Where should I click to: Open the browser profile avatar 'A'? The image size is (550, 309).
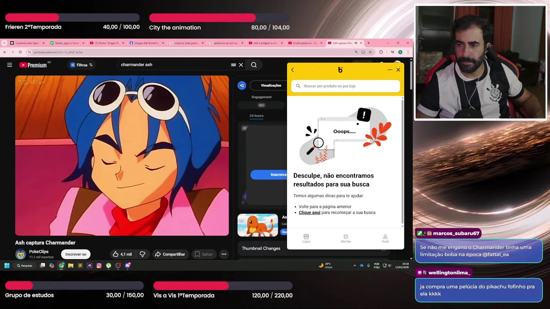(x=400, y=52)
